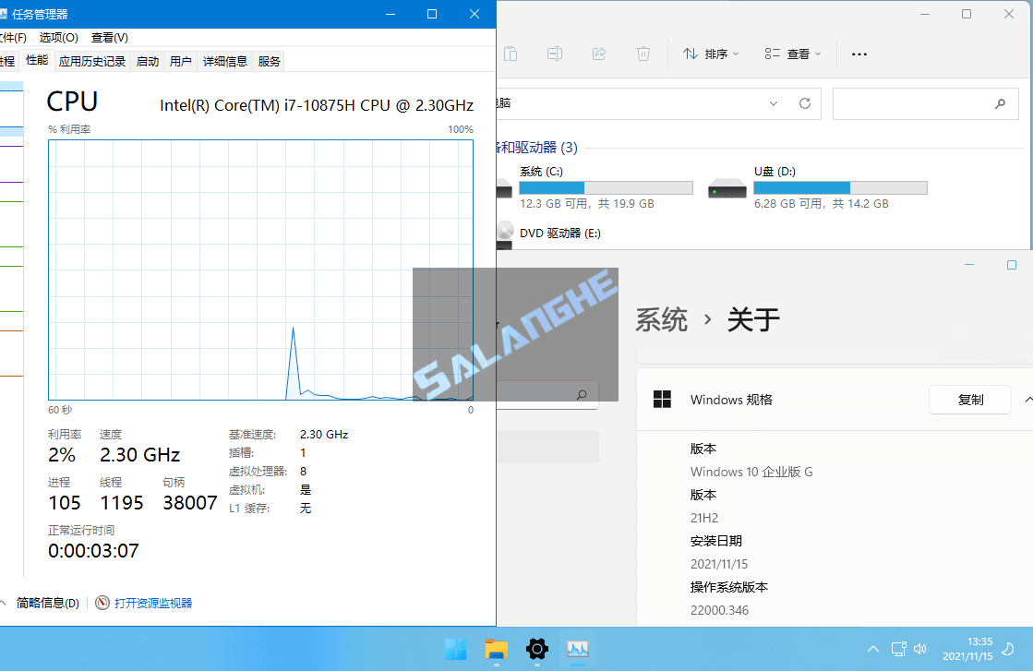
Task: Open the three-dot more options menu in Explorer
Action: 859,54
